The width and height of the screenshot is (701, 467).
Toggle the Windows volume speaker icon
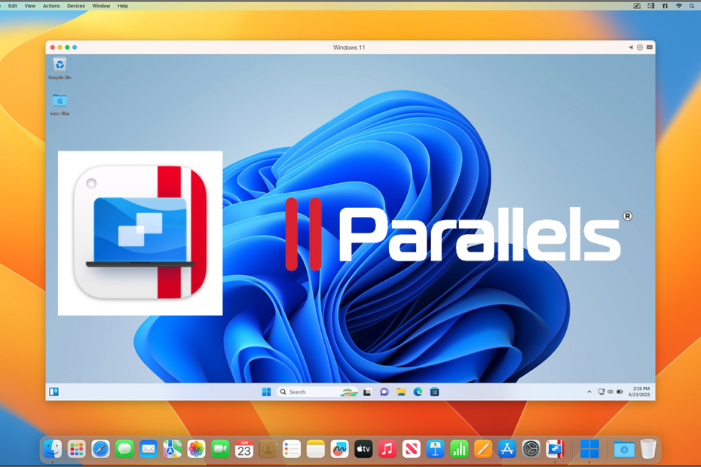[x=610, y=392]
